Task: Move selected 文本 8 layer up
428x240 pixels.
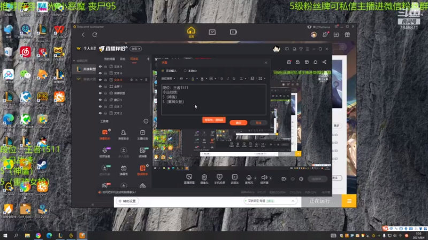Action: point(136,79)
